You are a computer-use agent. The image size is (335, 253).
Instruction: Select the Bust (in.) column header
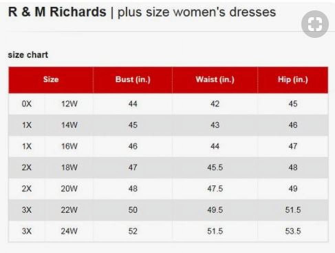tap(133, 80)
